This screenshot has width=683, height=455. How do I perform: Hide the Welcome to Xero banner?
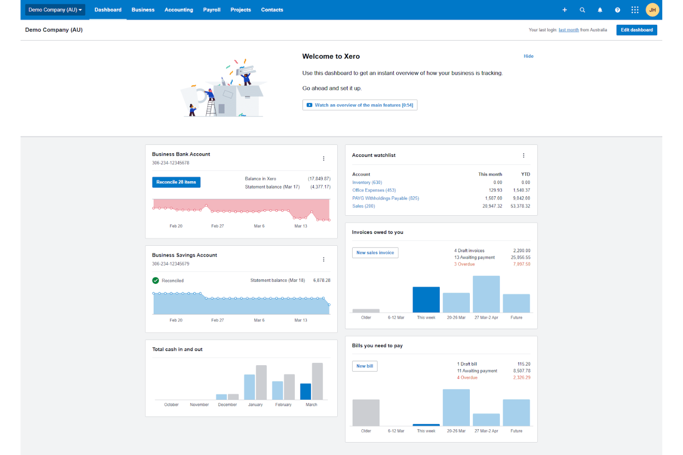point(528,56)
